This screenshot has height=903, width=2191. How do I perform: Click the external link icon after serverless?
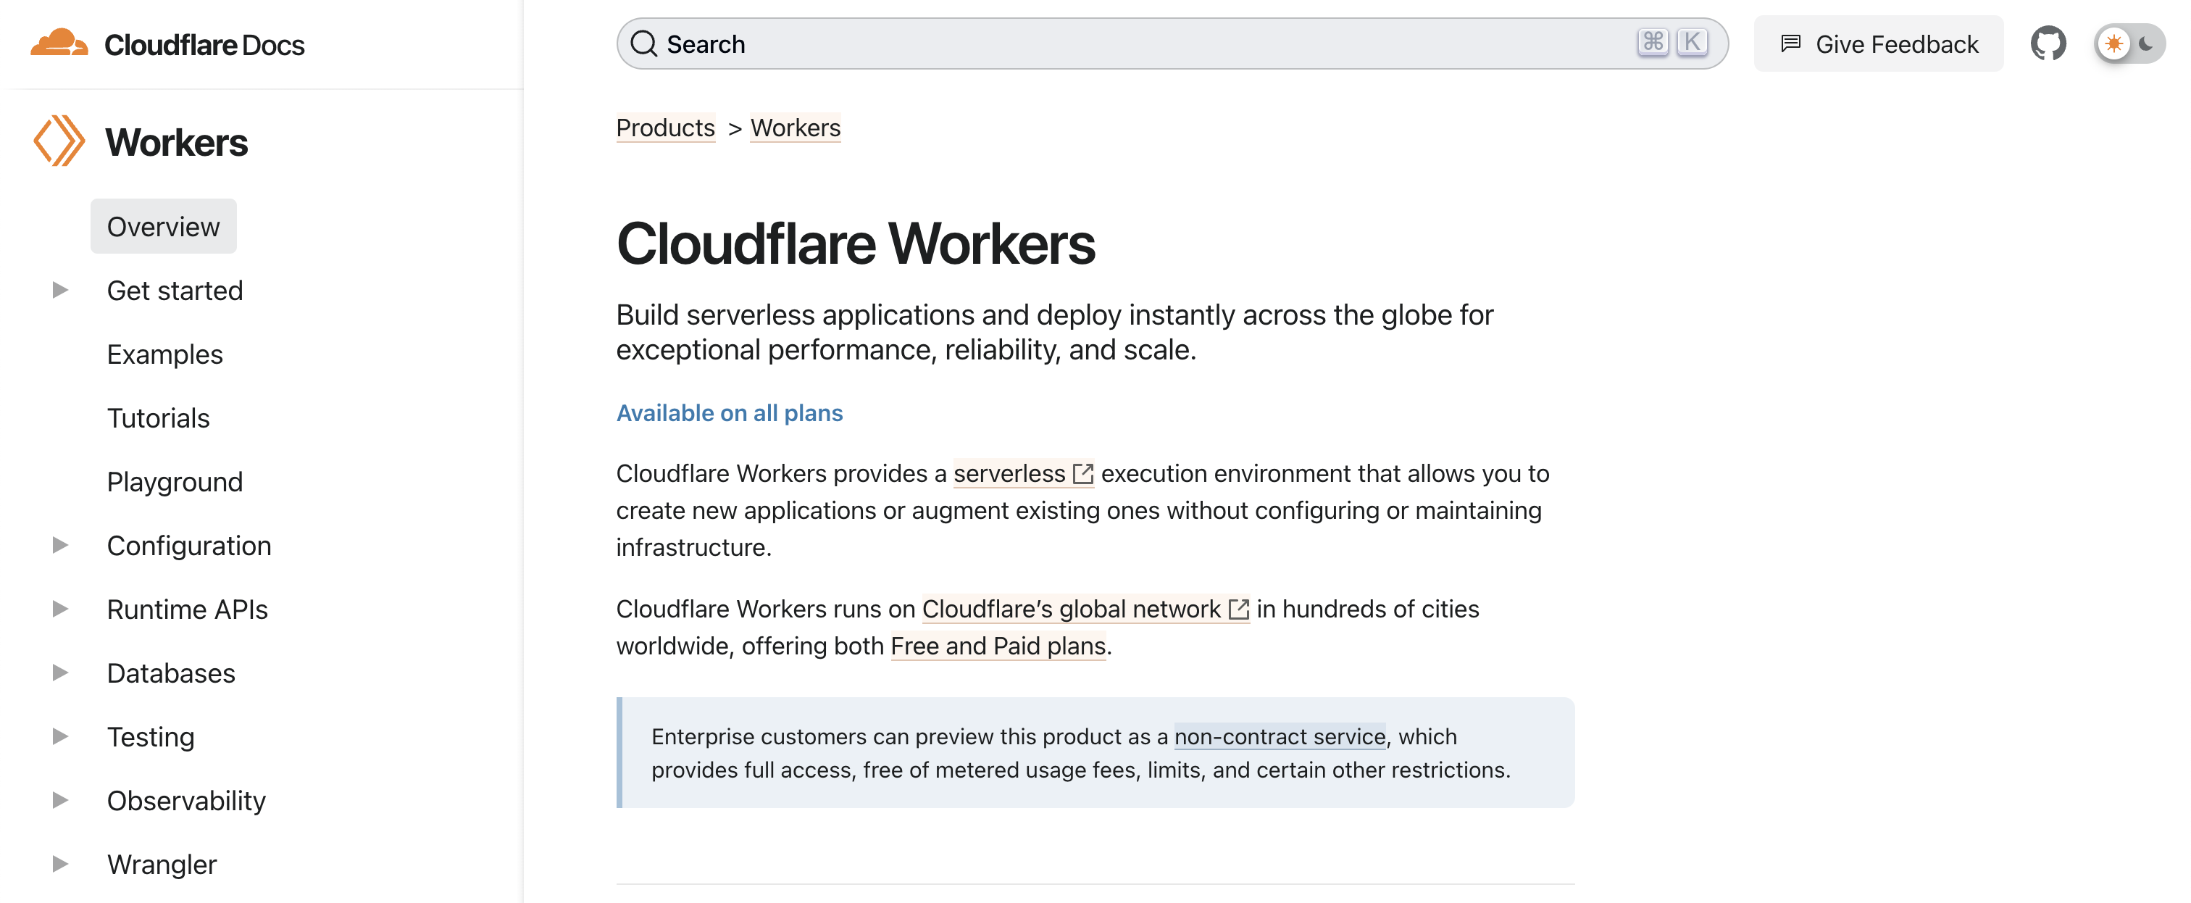click(1082, 474)
